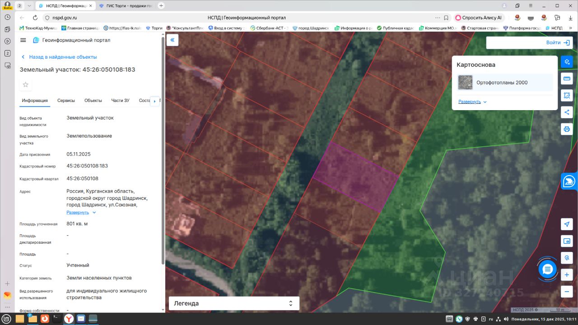The width and height of the screenshot is (578, 325).
Task: Switch to the Сервисы tab
Action: pyautogui.click(x=66, y=101)
